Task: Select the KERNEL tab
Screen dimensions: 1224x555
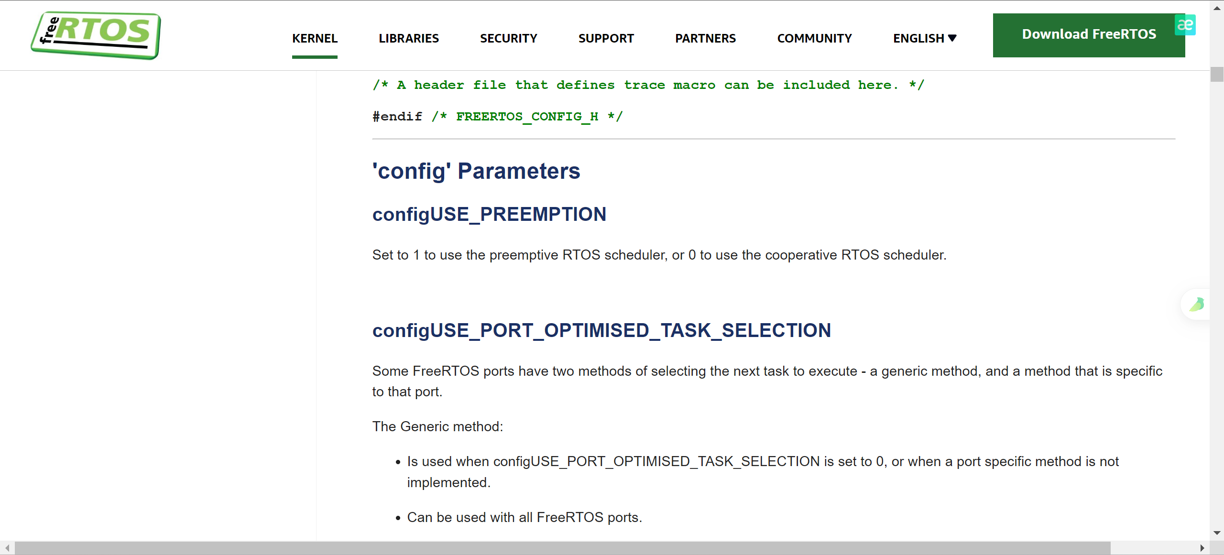Action: [315, 38]
